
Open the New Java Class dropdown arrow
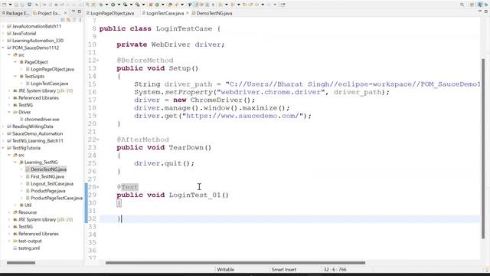coord(163,5)
